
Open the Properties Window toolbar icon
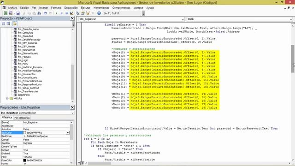click(83, 13)
